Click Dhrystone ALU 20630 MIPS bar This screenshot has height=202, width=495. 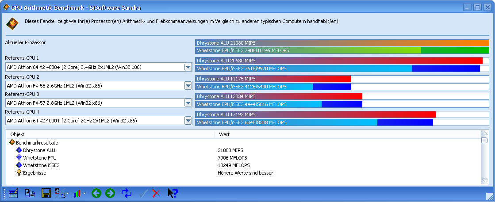coord(342,61)
